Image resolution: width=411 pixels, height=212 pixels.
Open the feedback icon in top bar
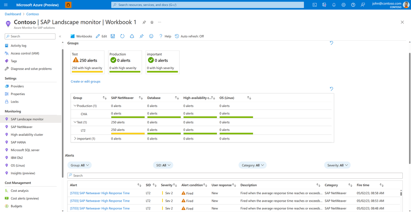coord(363,5)
